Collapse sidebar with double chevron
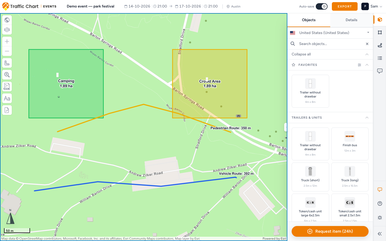This screenshot has width=386, height=241. coord(380,234)
